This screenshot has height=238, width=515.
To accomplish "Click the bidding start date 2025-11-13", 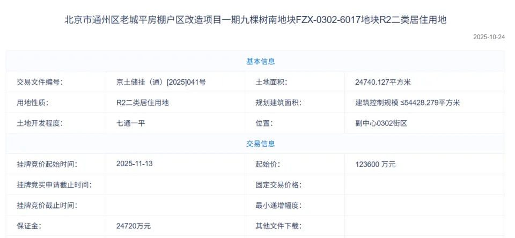I will point(134,164).
